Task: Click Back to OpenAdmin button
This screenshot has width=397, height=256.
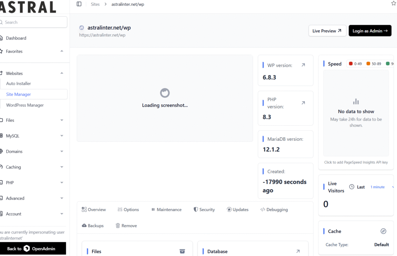Action: pyautogui.click(x=33, y=248)
